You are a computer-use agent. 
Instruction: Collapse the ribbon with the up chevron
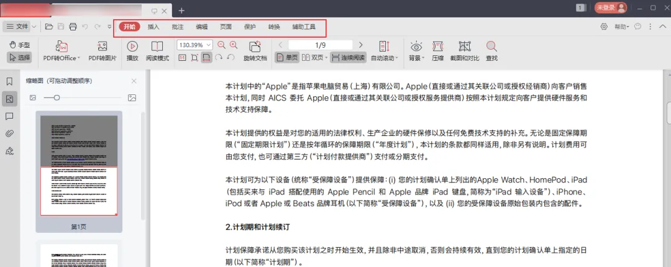click(662, 27)
